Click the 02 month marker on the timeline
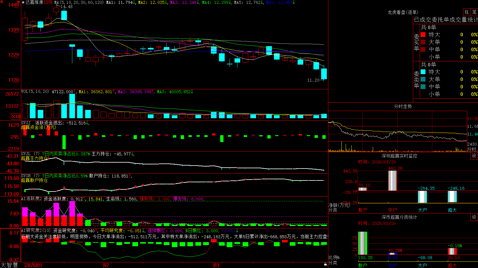This screenshot has height=268, width=478. pos(106,265)
